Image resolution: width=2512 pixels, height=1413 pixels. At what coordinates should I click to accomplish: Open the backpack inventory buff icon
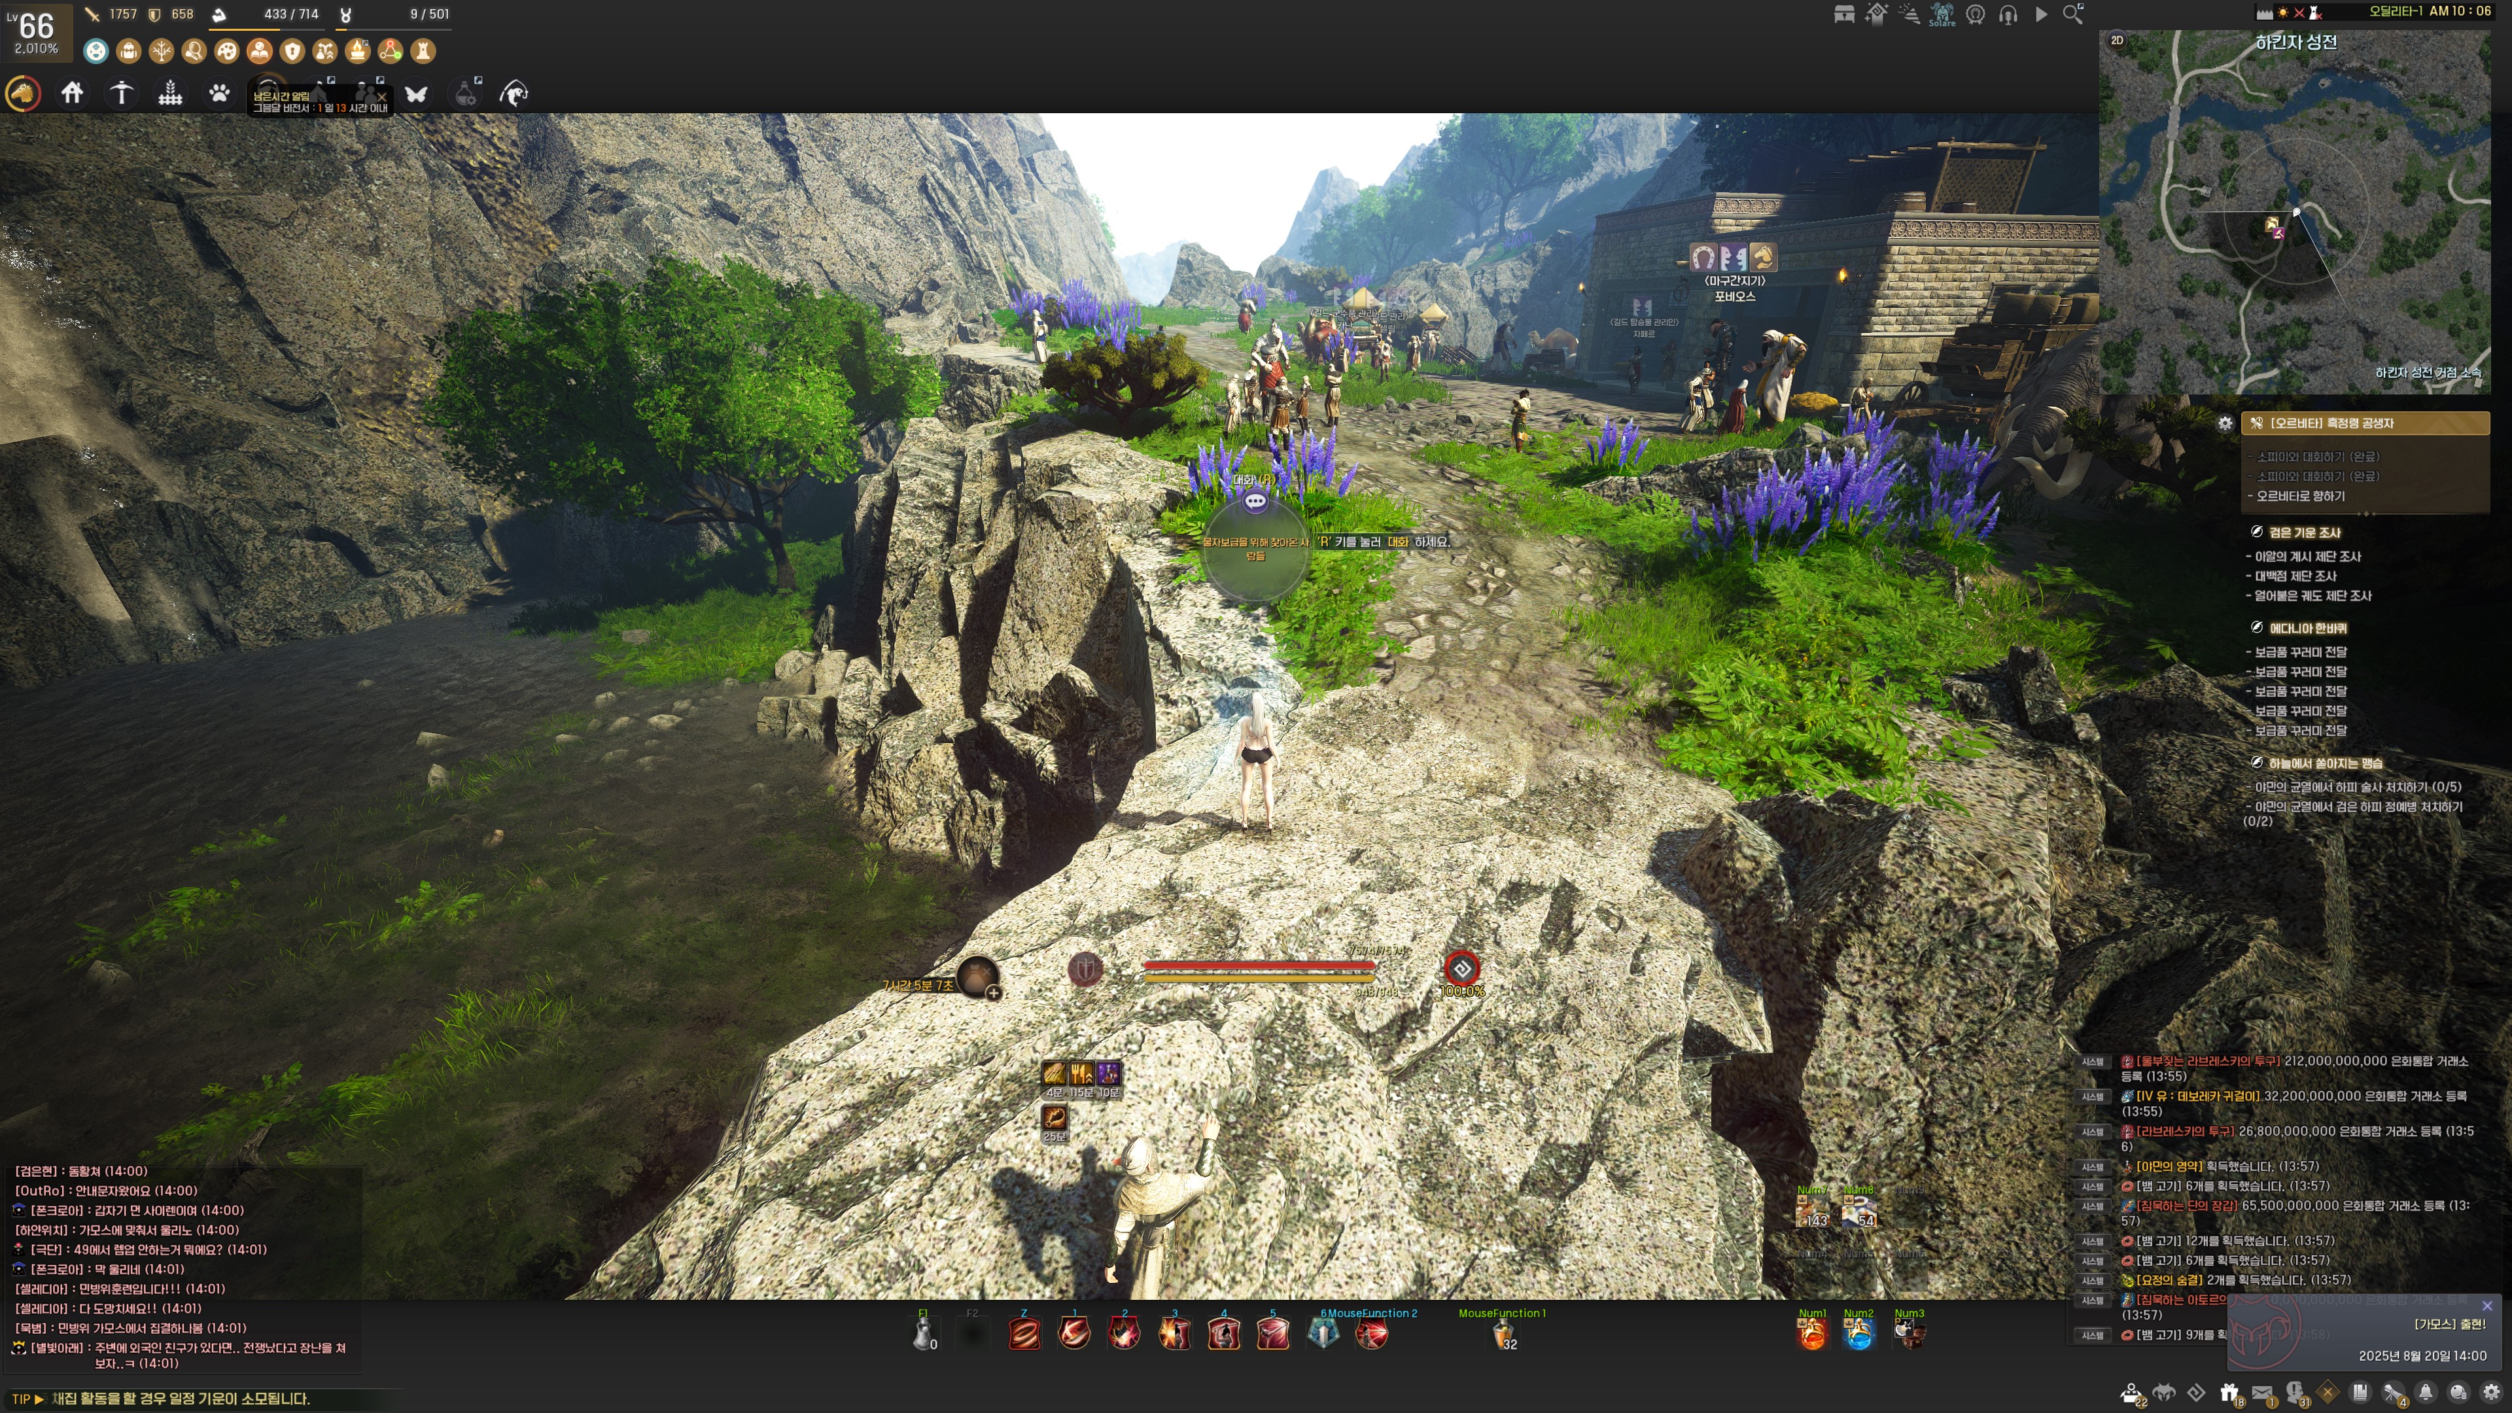129,51
